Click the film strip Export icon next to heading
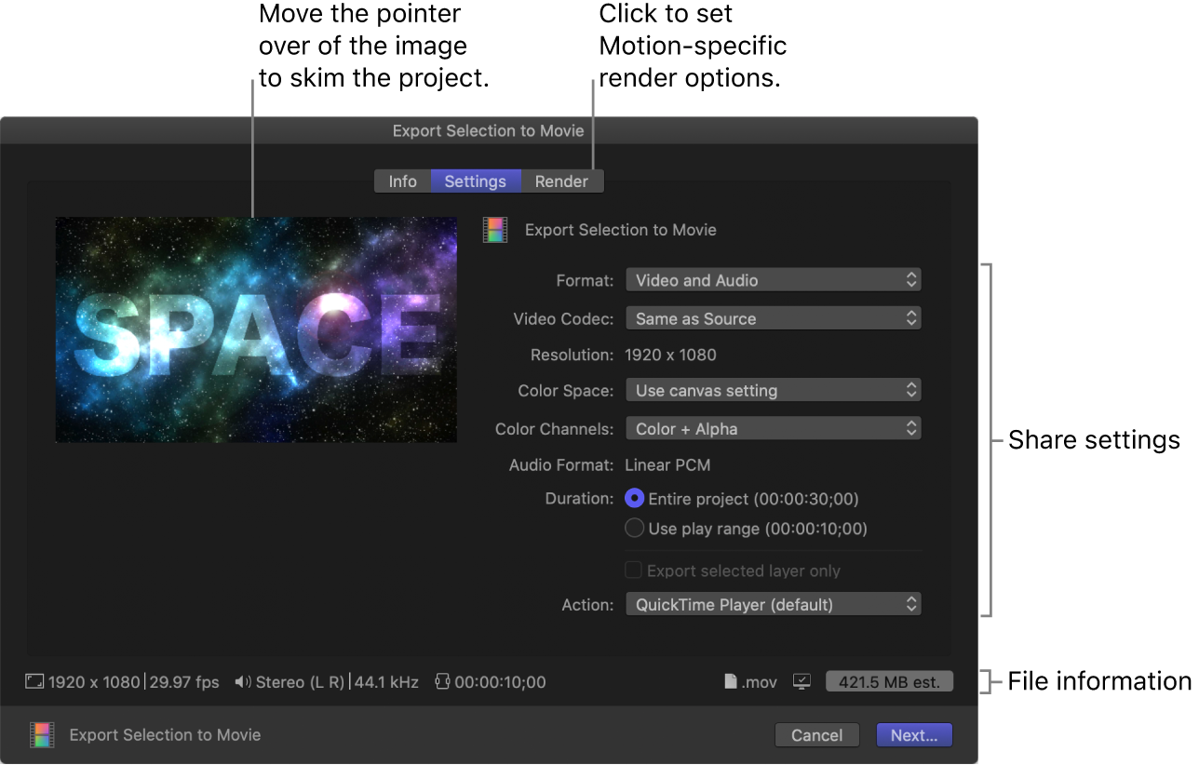Viewport: 1199px width, 765px height. tap(494, 230)
